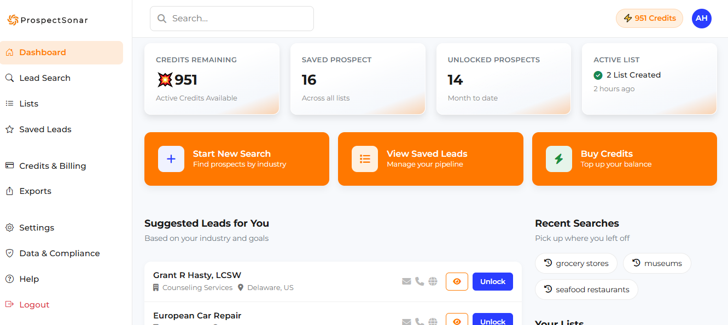This screenshot has height=325, width=728.
Task: Click the Search input field
Action: pos(232,19)
